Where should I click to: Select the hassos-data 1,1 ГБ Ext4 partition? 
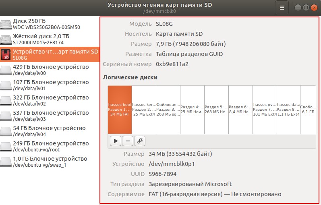288,109
